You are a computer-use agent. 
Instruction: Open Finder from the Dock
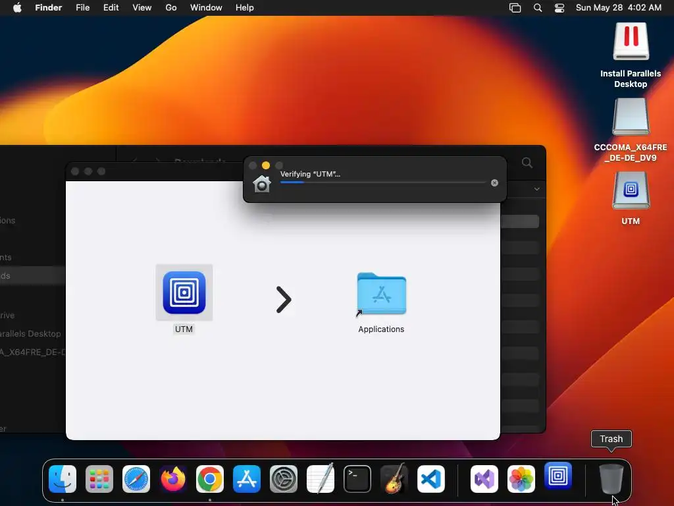pos(63,479)
